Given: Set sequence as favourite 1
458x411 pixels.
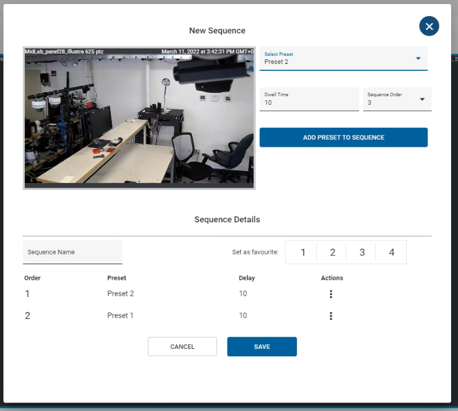Looking at the screenshot, I should pyautogui.click(x=303, y=252).
